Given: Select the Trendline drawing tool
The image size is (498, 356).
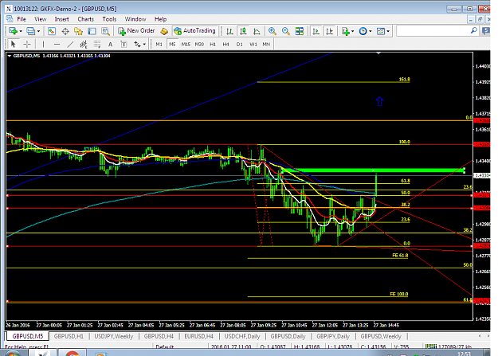Looking at the screenshot, I should tap(70, 44).
